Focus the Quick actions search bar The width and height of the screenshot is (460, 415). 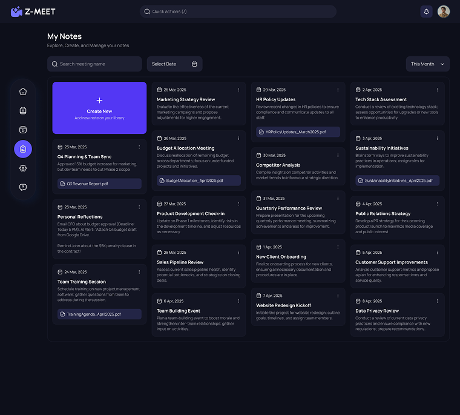click(x=238, y=12)
